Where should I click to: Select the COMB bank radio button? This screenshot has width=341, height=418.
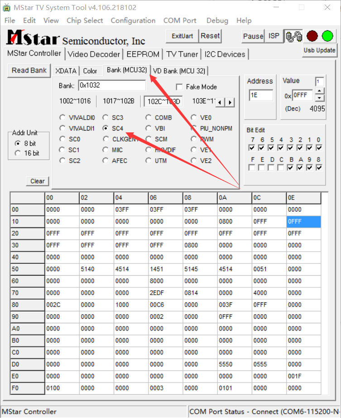(148, 117)
